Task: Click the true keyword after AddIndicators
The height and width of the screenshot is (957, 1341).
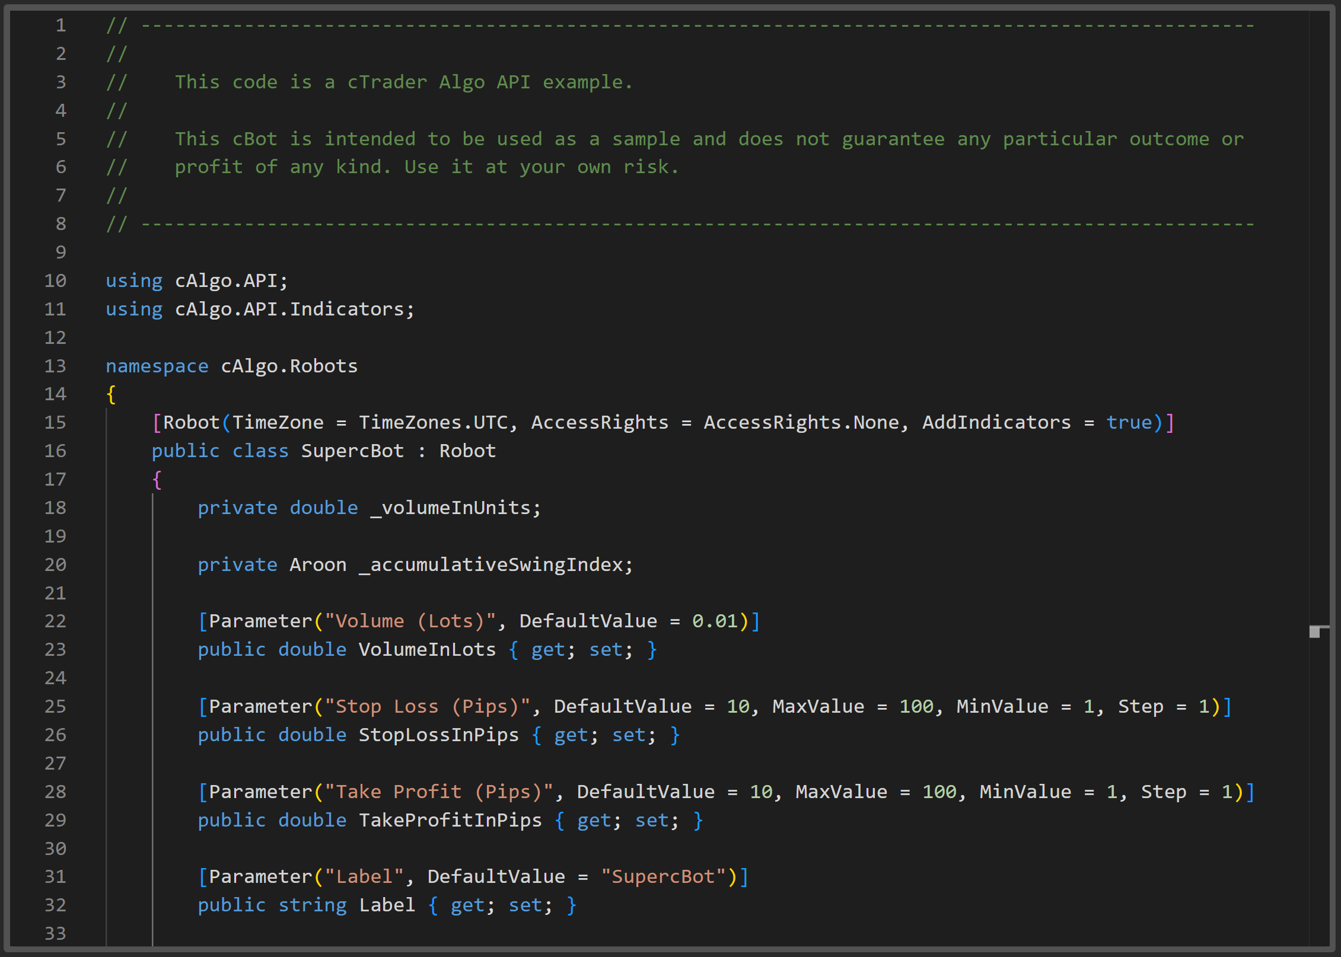Action: (x=1129, y=423)
